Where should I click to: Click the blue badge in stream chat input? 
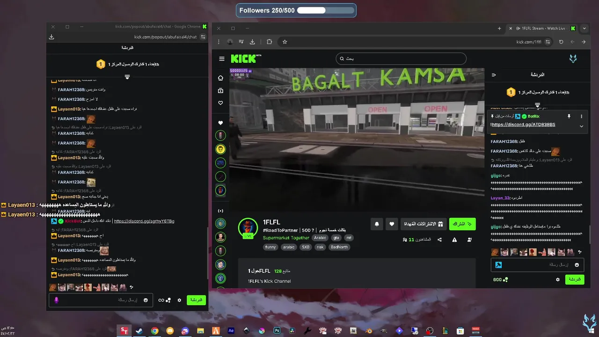(x=499, y=265)
